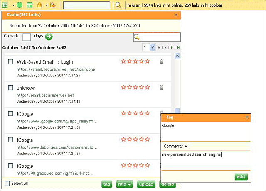Screen dimensions: 266x191
Task: Click tag icon for Web-Based Email login
Action: tap(162, 61)
